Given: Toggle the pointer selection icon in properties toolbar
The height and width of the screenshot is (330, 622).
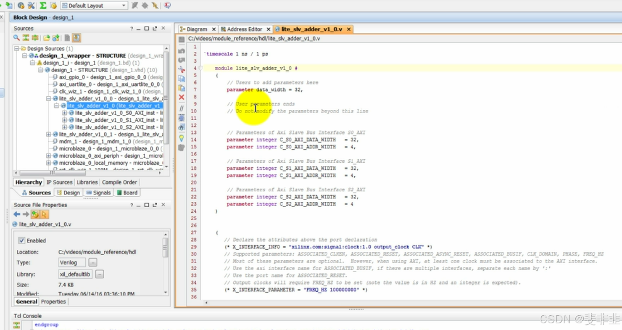Looking at the screenshot, I should 44,214.
